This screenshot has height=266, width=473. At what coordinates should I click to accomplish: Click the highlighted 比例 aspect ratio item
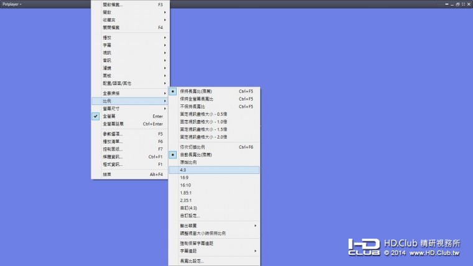130,101
